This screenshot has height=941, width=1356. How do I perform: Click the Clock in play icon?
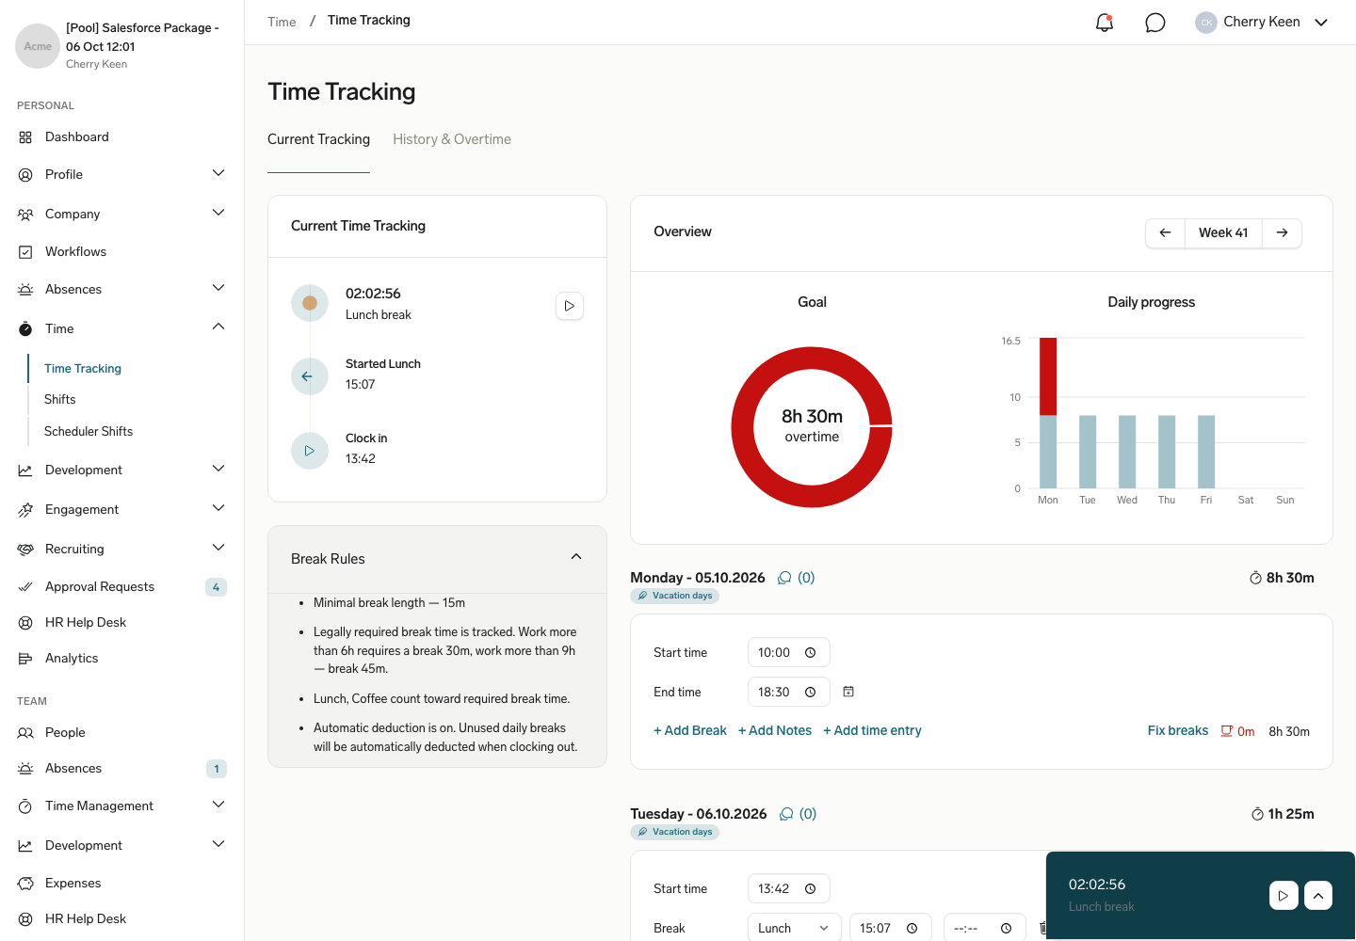309,451
